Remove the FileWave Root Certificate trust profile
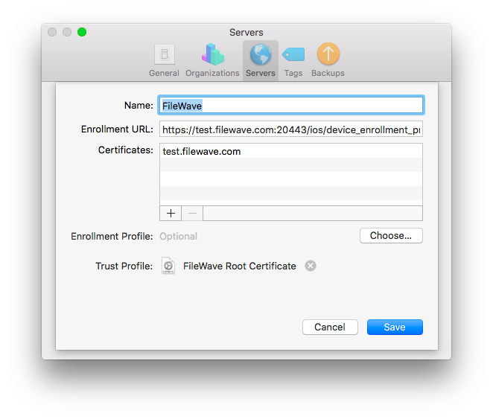Screen dimensions: 493x419 click(x=311, y=266)
